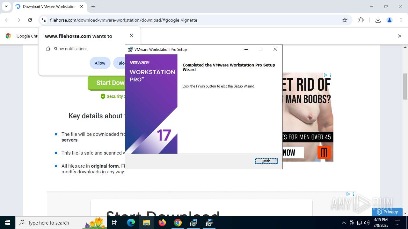This screenshot has width=408, height=229.
Task: Click the man boobs banner advertisement
Action: click(x=308, y=117)
